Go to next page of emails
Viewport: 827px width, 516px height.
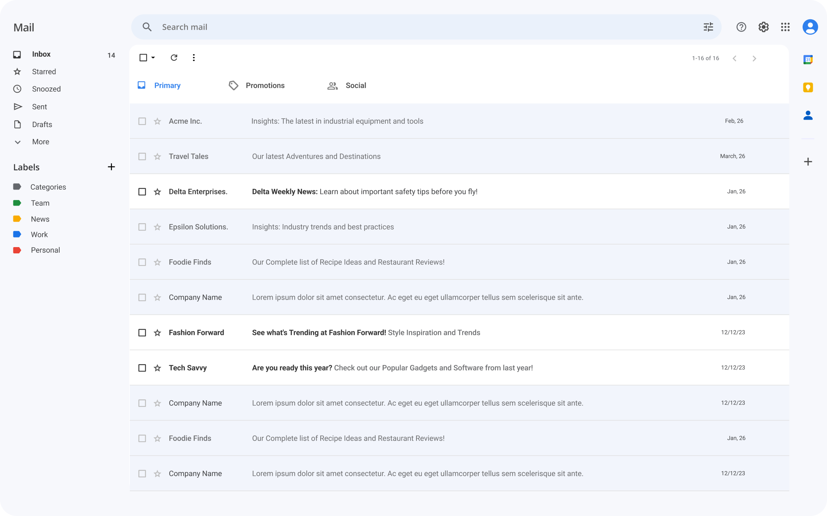(754, 58)
